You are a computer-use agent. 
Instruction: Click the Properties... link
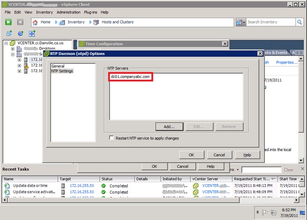pos(287,62)
